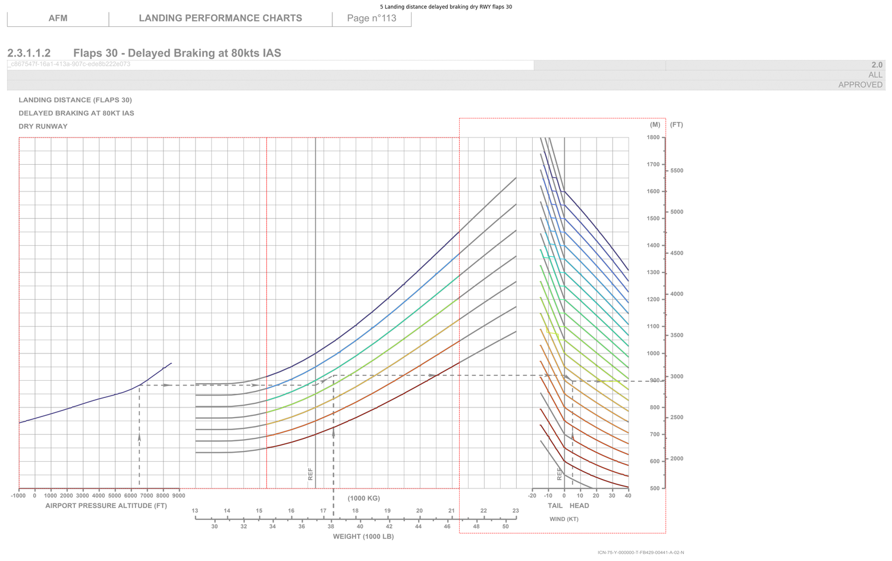Click the HEAD wind label

coord(579,506)
